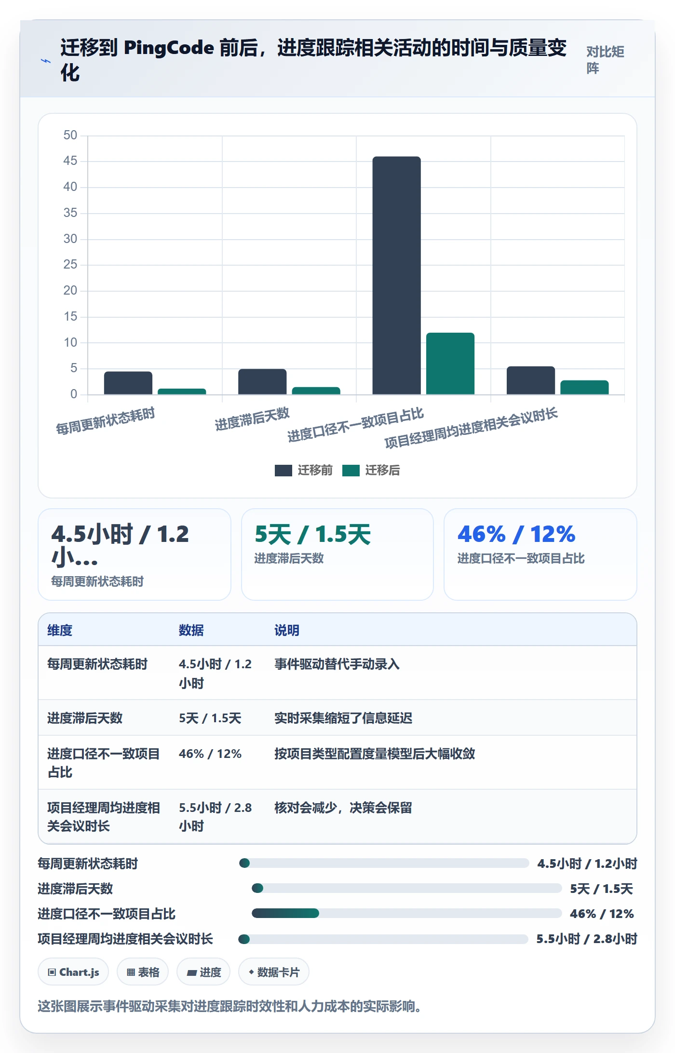Select the 表格 chip
The width and height of the screenshot is (675, 1053).
143,972
